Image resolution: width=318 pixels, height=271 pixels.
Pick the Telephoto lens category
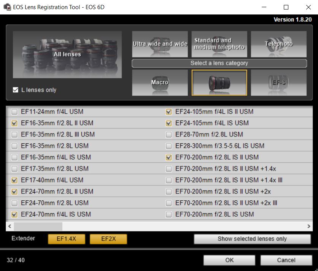[278, 44]
